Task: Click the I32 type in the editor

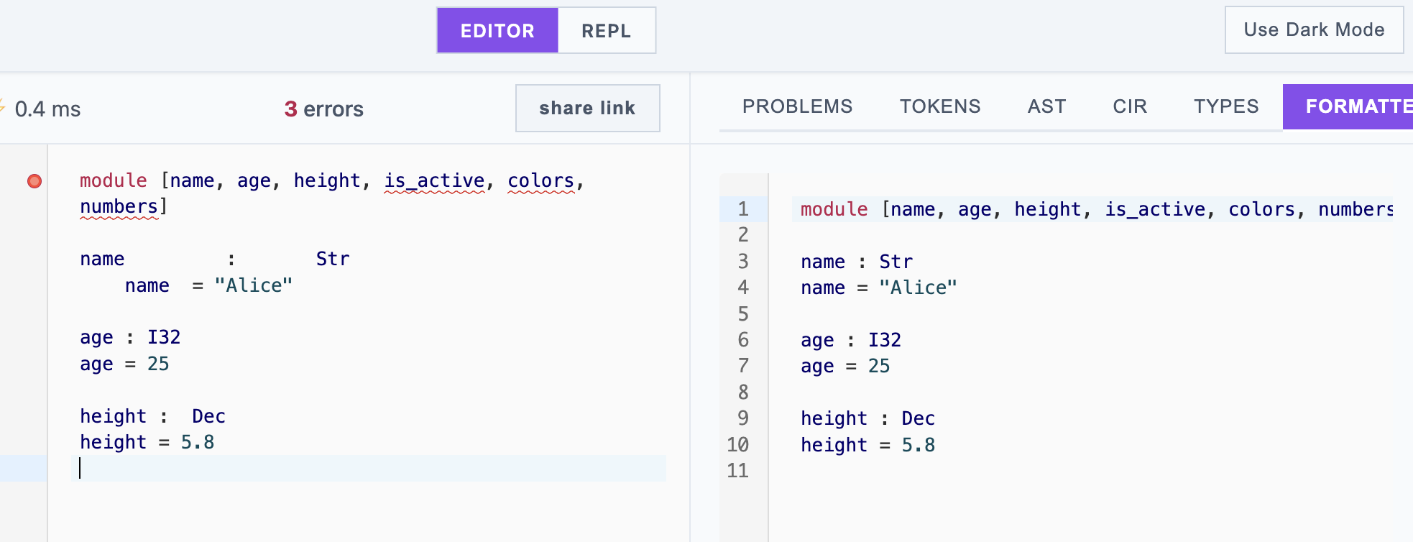Action: [x=164, y=337]
